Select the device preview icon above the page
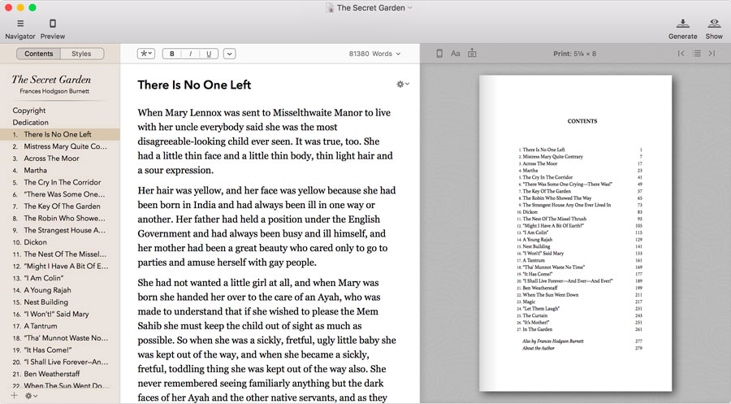 (439, 54)
